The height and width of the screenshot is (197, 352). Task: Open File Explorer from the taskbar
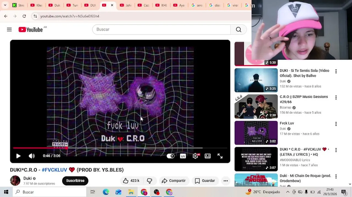(131, 192)
